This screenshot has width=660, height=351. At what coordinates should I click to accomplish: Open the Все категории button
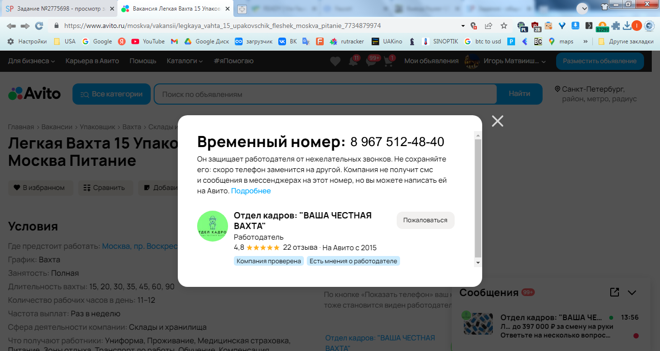pyautogui.click(x=112, y=94)
